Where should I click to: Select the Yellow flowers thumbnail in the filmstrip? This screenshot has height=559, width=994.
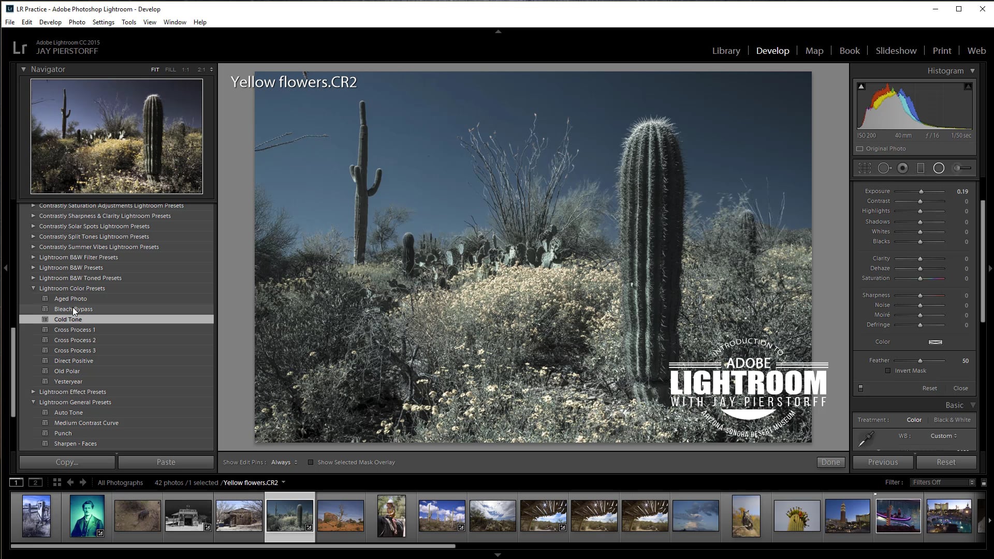[289, 516]
